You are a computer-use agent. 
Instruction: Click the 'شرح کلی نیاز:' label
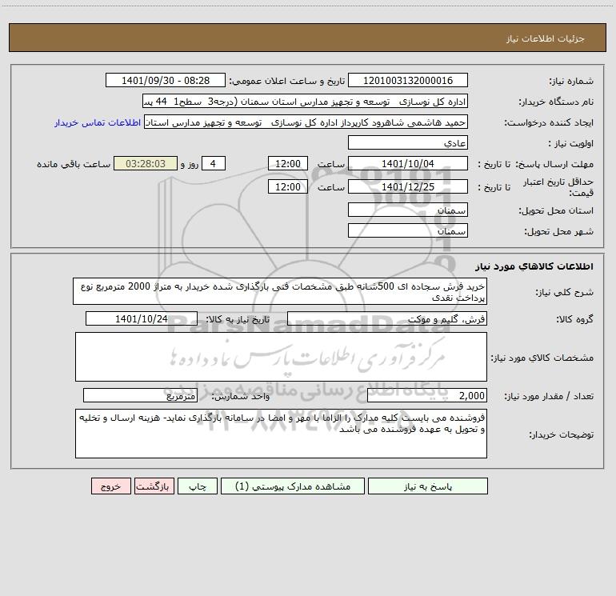point(565,292)
